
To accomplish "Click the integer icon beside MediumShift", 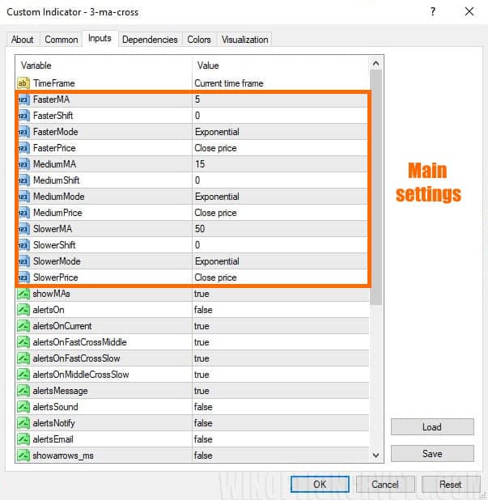I will (24, 180).
